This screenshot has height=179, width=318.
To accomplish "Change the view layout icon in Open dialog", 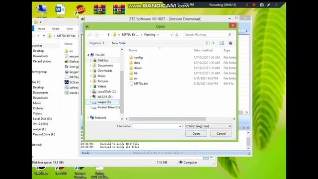I will point(208,43).
